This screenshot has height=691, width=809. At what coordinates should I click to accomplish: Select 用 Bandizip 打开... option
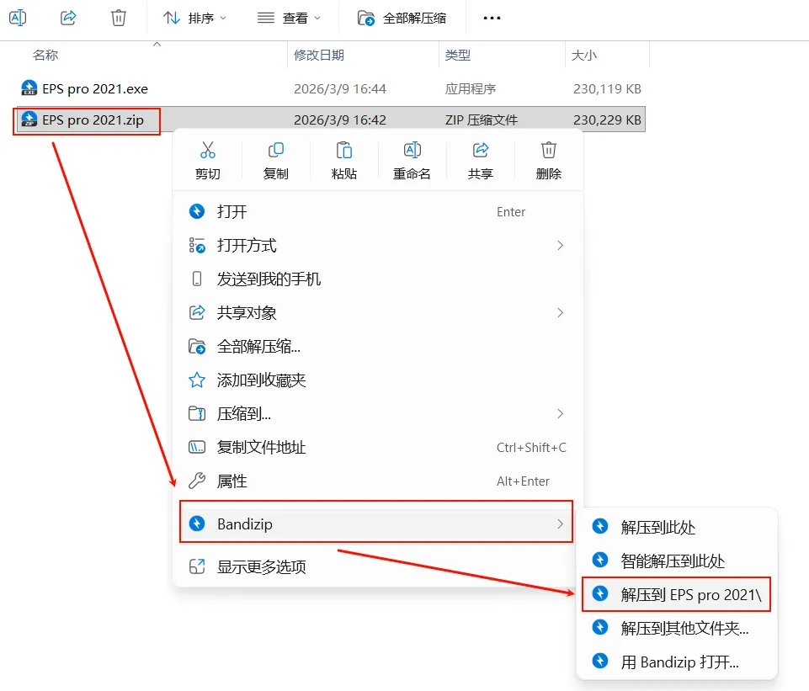(x=676, y=662)
